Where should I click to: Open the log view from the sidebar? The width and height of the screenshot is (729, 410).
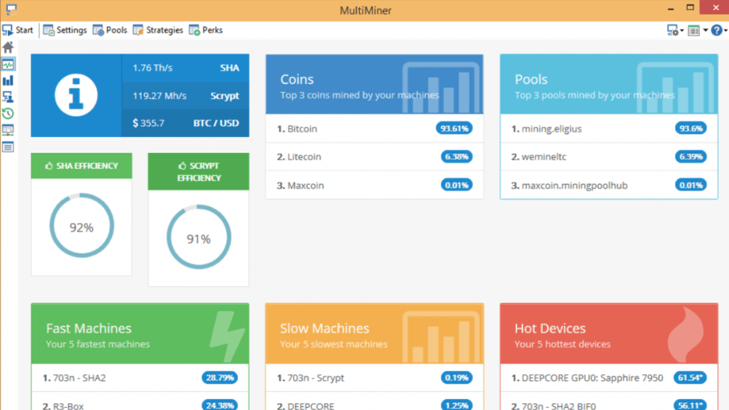click(7, 146)
